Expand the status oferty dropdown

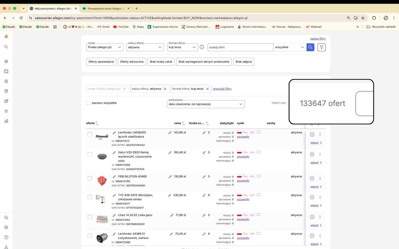point(145,47)
